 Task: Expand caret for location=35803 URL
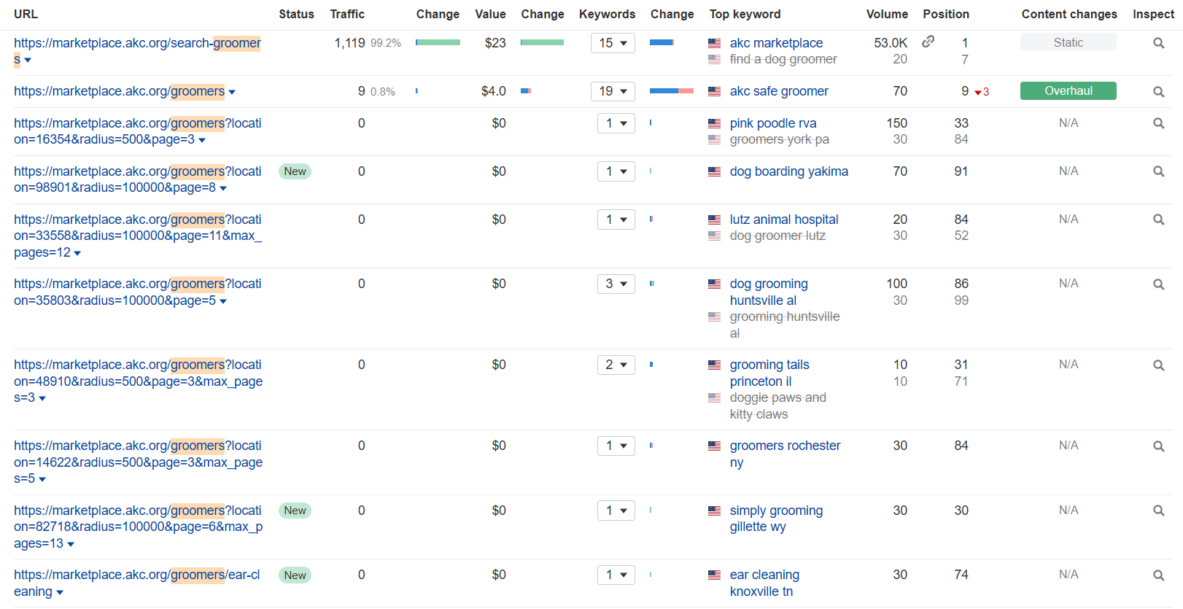pyautogui.click(x=223, y=302)
